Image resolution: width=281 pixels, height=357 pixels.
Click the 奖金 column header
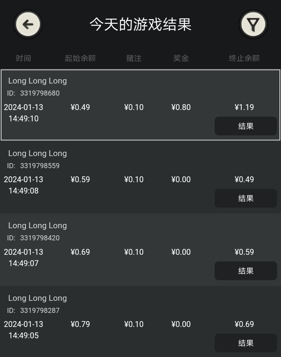coord(181,58)
